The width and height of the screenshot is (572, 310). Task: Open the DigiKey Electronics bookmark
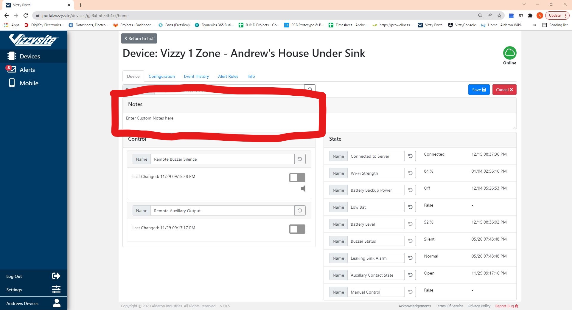point(44,25)
